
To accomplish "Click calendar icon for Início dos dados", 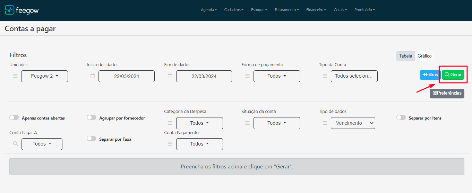I will [93, 76].
